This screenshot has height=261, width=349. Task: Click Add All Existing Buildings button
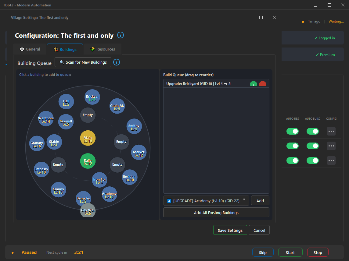point(216,213)
